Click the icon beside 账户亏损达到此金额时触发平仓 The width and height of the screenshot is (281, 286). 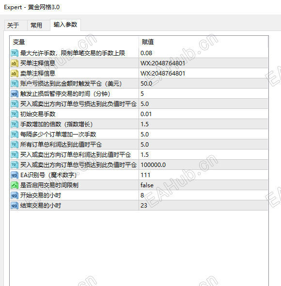(x=15, y=84)
